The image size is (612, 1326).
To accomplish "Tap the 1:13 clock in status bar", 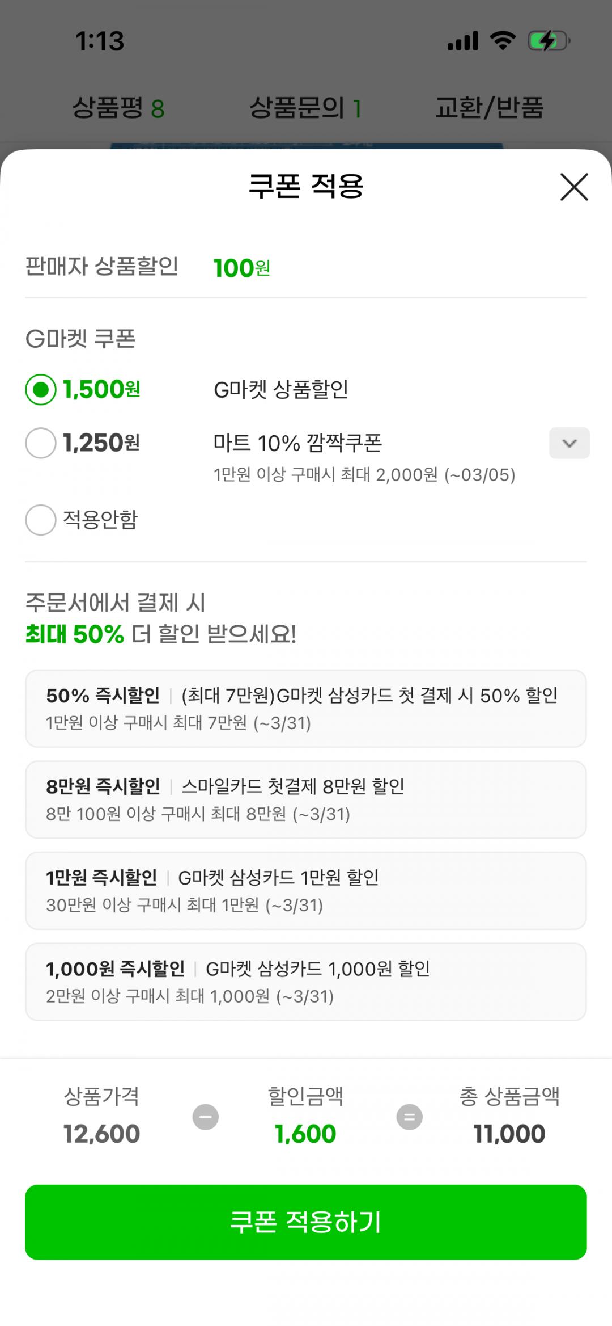I will point(100,41).
